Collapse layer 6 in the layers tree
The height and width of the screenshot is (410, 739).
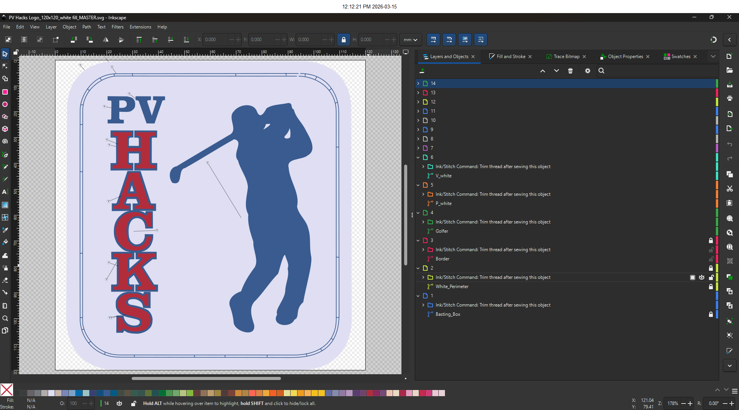pyautogui.click(x=418, y=157)
